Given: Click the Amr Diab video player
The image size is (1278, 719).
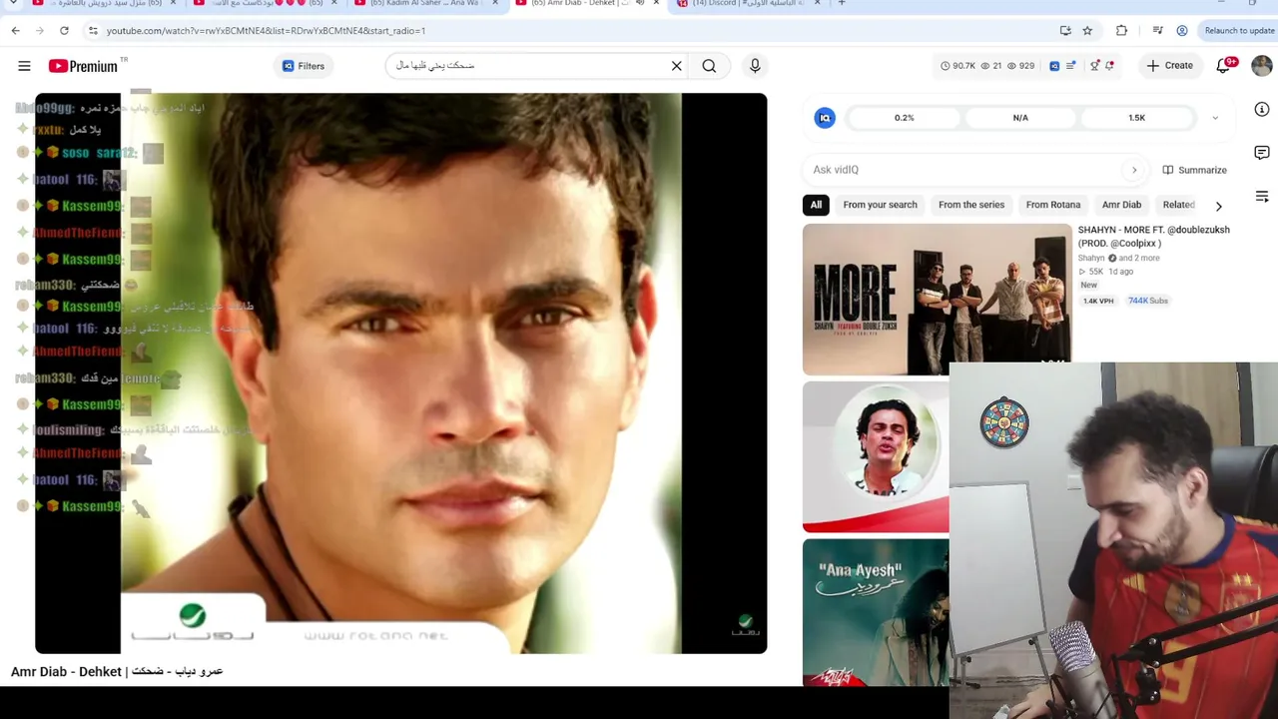Looking at the screenshot, I should point(401,373).
